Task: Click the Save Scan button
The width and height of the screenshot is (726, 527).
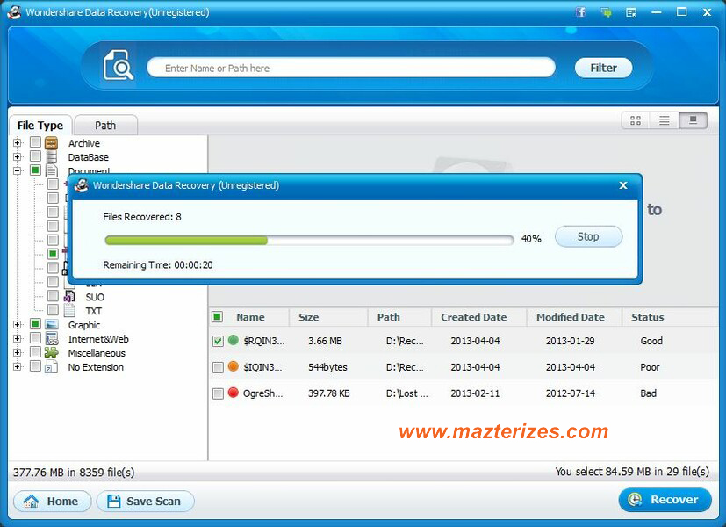Action: point(146,501)
